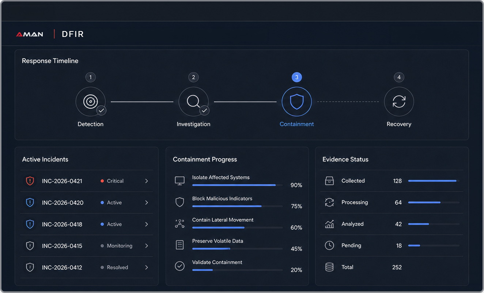Select step number 4 marker
Image resolution: width=484 pixels, height=293 pixels.
(399, 77)
